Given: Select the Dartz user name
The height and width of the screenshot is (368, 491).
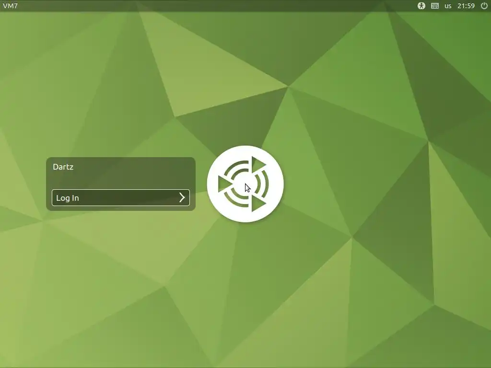Looking at the screenshot, I should pyautogui.click(x=63, y=167).
